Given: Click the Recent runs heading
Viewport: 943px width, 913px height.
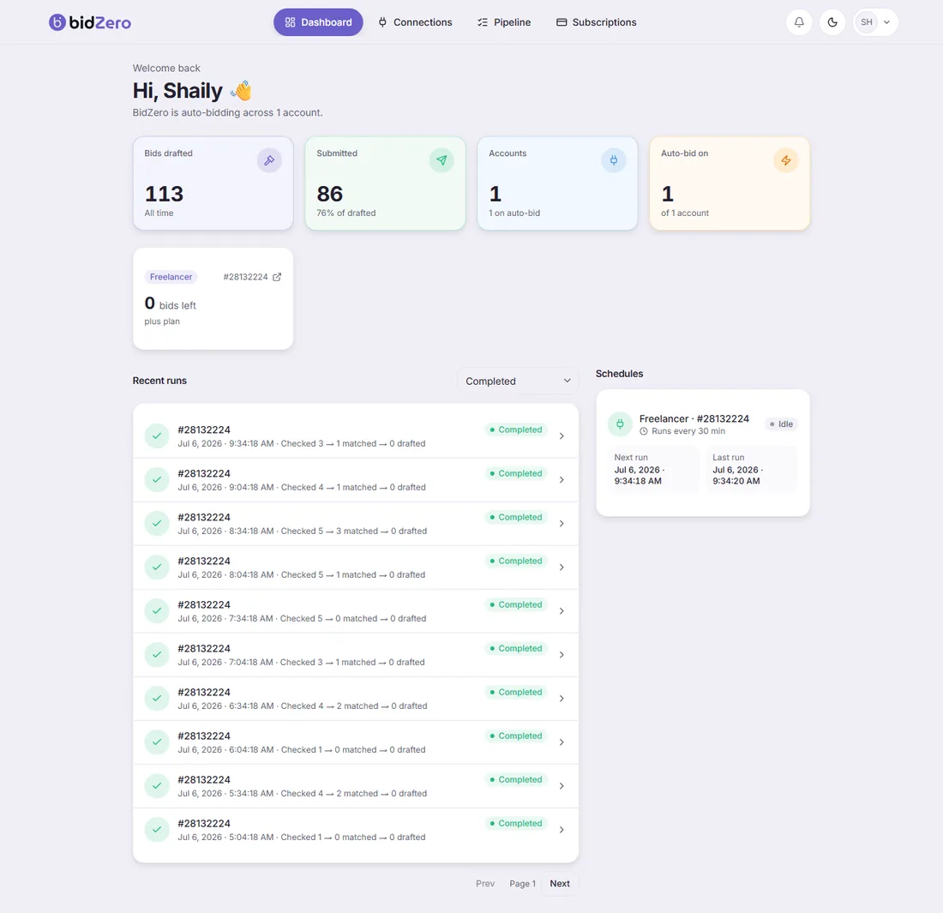Looking at the screenshot, I should pyautogui.click(x=159, y=381).
